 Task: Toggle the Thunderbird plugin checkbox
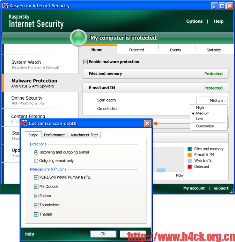36,205
